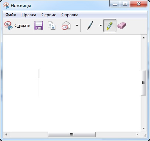The height and width of the screenshot is (141, 150).
Task: Open the Справка menu
Action: point(70,15)
